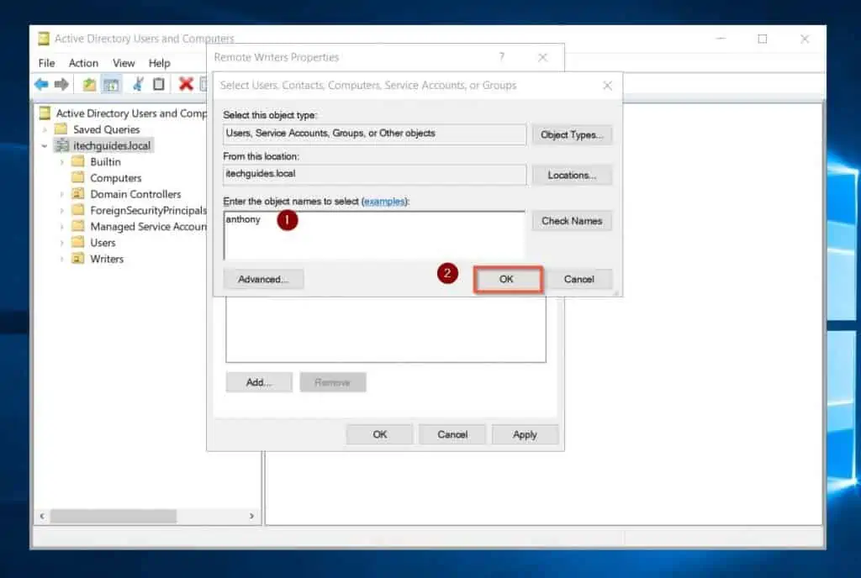Expand the Managed Service Accounts node
The width and height of the screenshot is (861, 578).
pyautogui.click(x=62, y=227)
